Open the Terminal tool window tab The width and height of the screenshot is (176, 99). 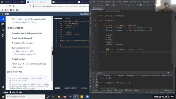[x=129, y=90]
